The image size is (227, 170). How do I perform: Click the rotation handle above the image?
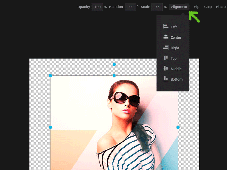click(114, 64)
